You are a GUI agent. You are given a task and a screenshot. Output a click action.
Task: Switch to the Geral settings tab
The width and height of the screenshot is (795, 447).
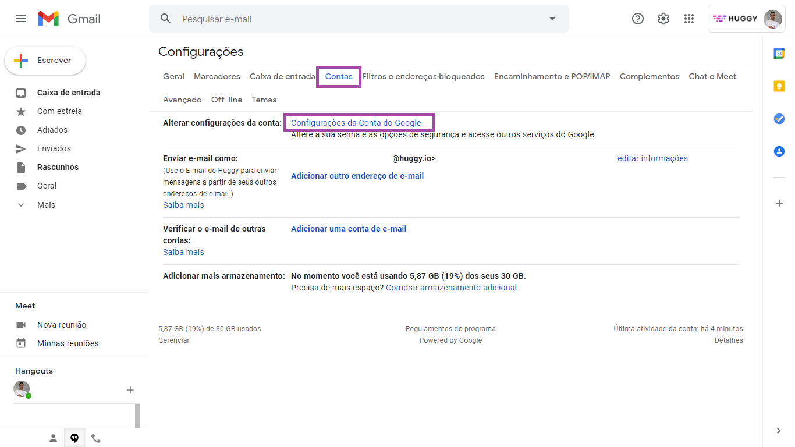(x=173, y=76)
